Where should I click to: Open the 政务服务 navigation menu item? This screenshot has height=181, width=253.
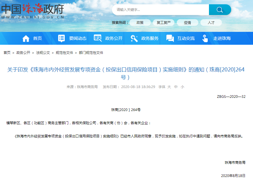point(150,38)
